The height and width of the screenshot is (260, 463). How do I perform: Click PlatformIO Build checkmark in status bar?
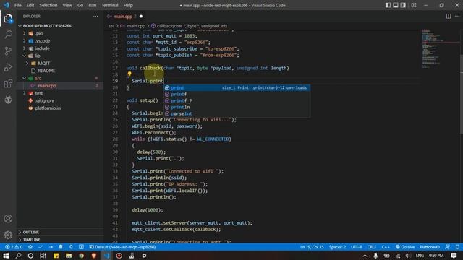(x=41, y=247)
